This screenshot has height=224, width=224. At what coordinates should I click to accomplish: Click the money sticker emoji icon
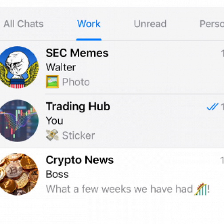click(52, 135)
